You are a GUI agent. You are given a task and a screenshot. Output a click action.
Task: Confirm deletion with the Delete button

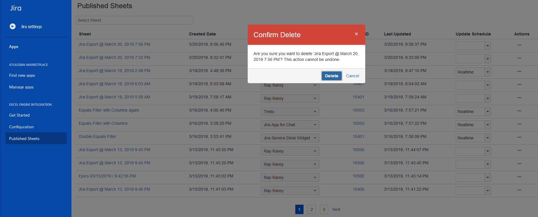[x=331, y=76]
